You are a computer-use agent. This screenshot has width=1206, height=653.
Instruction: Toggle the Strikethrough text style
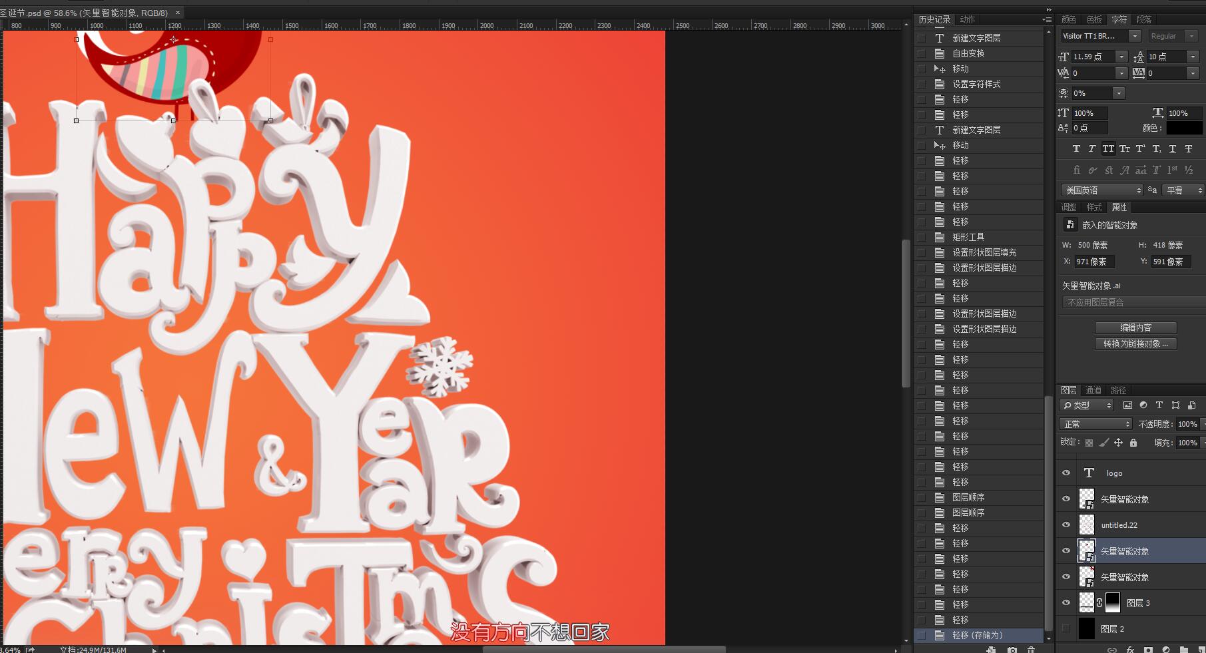(1189, 148)
